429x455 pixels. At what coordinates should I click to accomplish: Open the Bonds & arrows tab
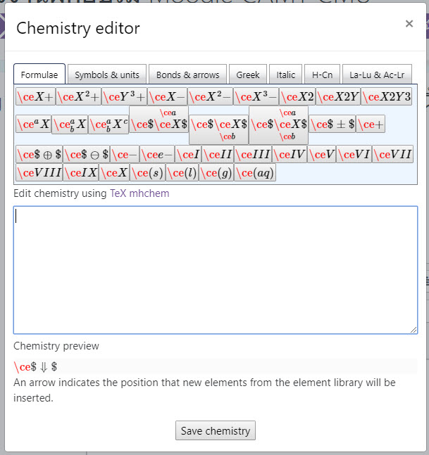(187, 75)
